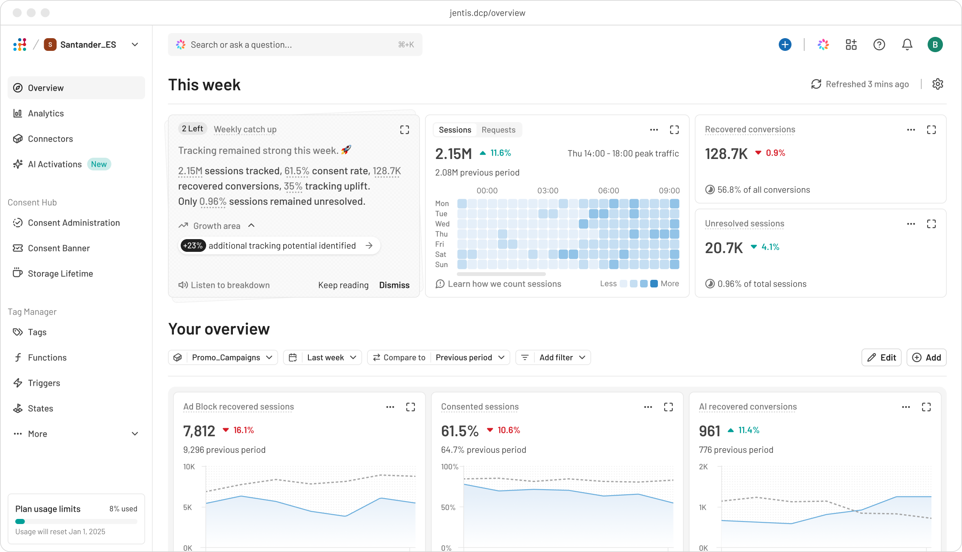Open Storage Lifetime page
The width and height of the screenshot is (962, 552).
coord(76,273)
